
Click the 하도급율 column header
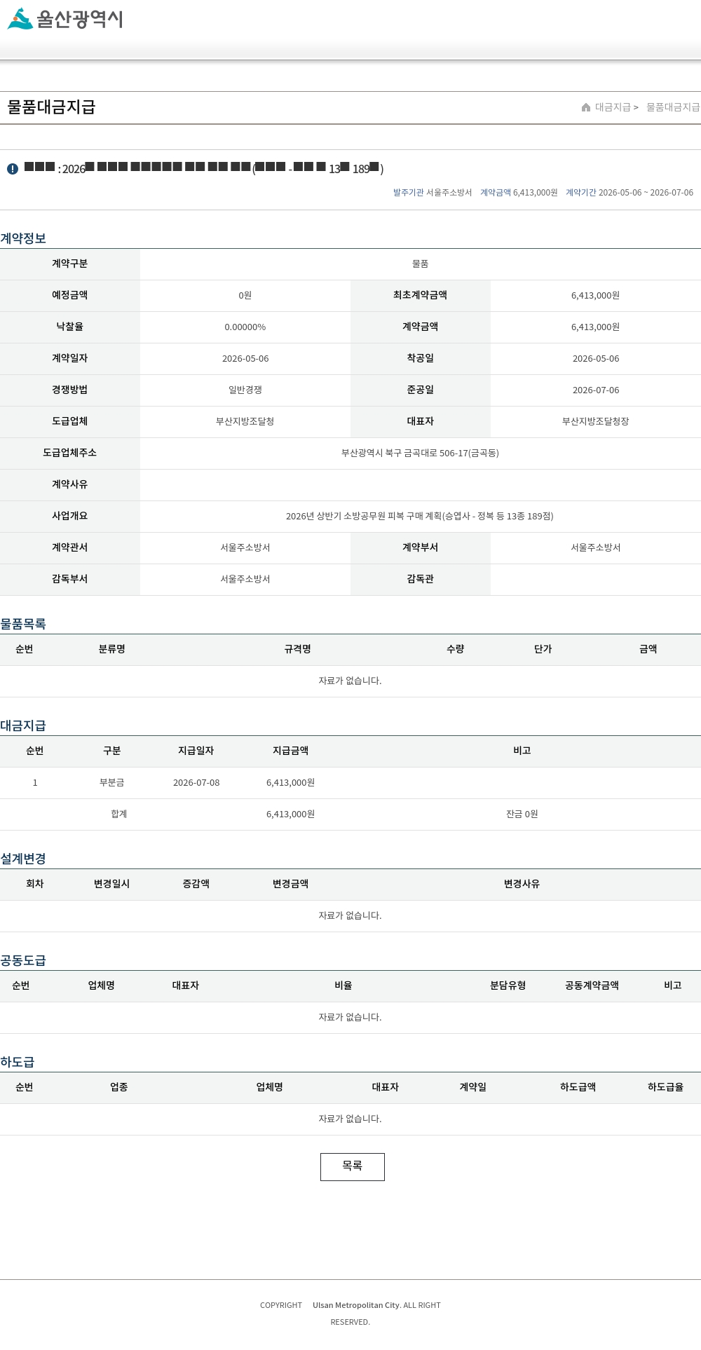coord(666,1087)
